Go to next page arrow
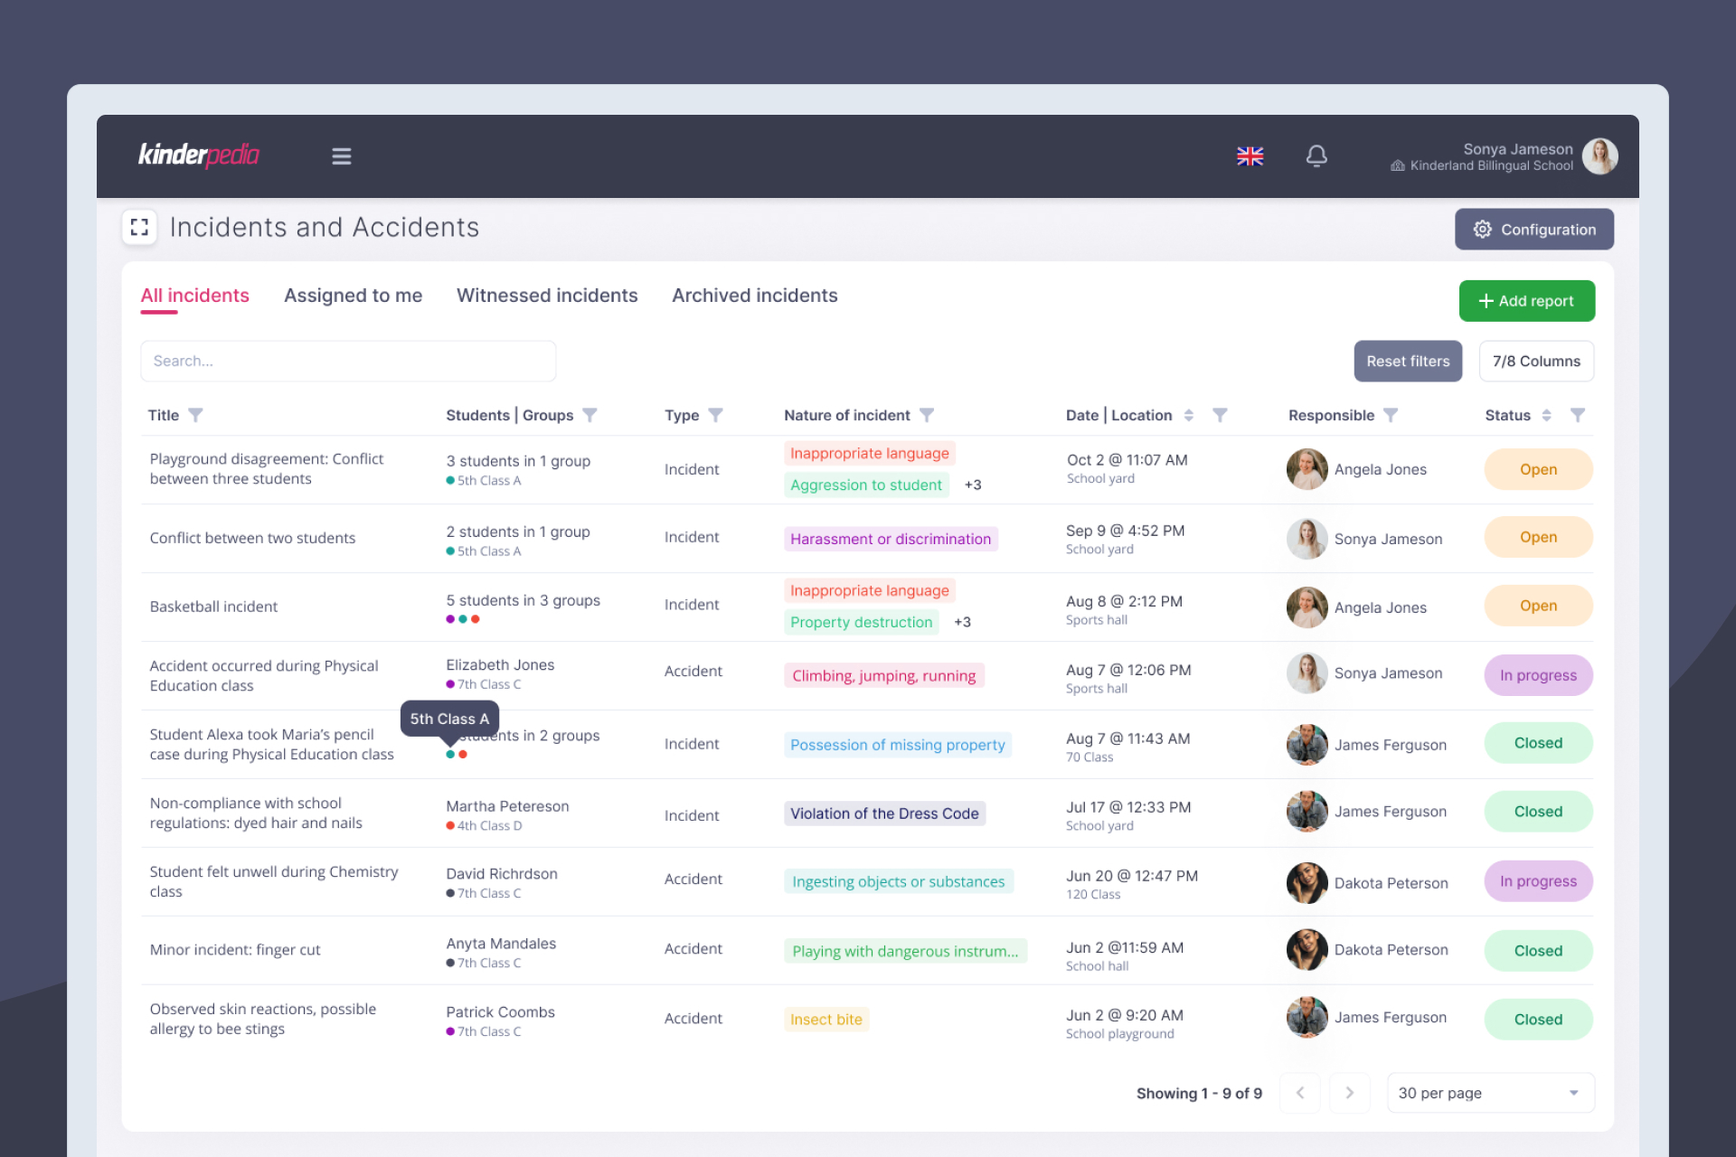The height and width of the screenshot is (1157, 1736). tap(1349, 1093)
